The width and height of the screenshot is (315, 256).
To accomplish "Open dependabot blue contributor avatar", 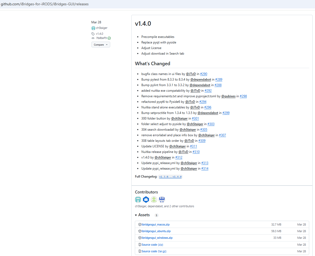I will click(x=146, y=200).
